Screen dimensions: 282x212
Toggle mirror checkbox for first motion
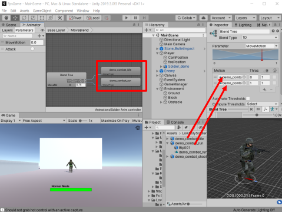274,77
